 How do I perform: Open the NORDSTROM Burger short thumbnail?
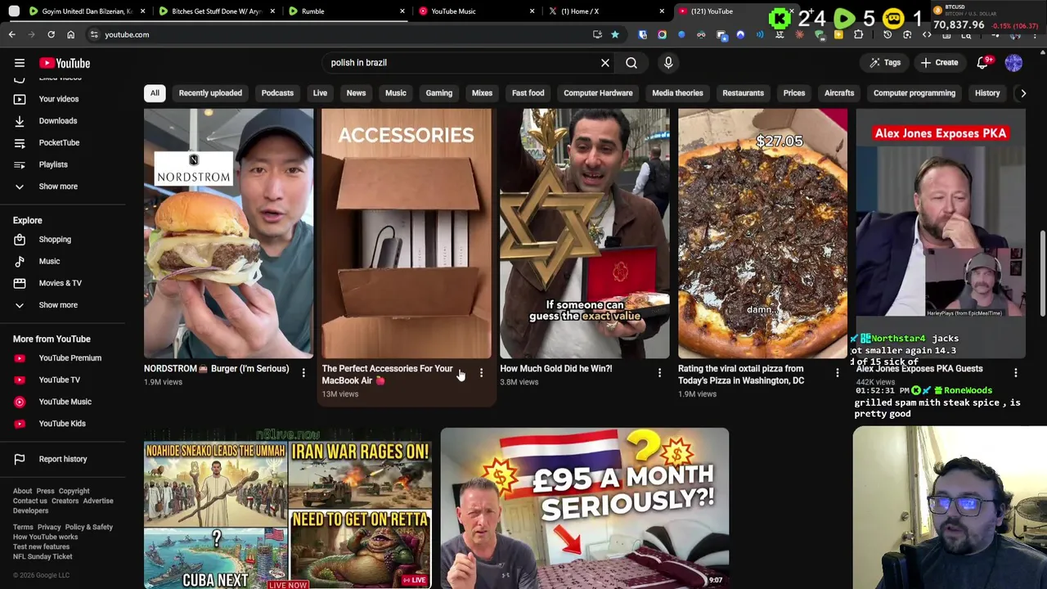click(x=228, y=233)
